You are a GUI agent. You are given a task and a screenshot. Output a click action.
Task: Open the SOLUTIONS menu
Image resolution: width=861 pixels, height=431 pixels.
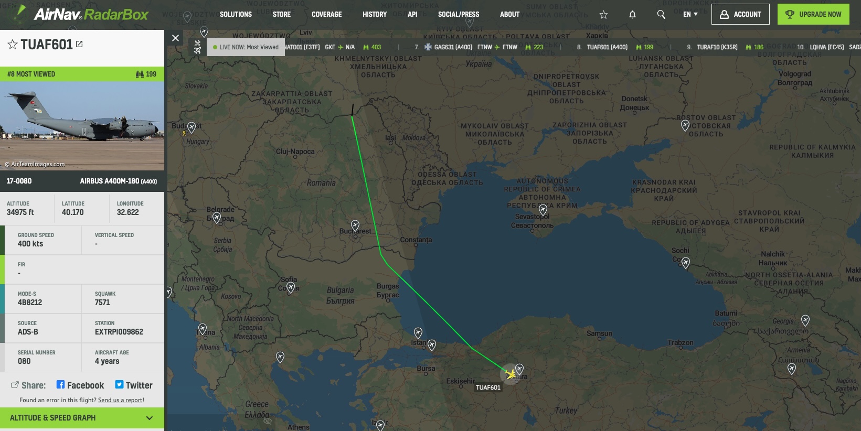click(x=236, y=14)
